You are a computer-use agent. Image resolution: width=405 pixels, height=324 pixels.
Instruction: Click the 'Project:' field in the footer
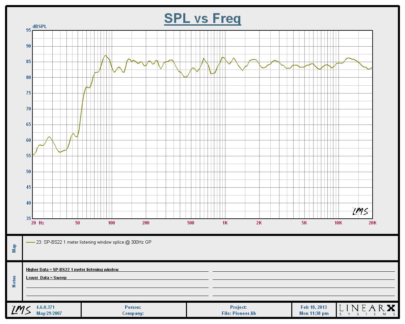tap(238, 307)
